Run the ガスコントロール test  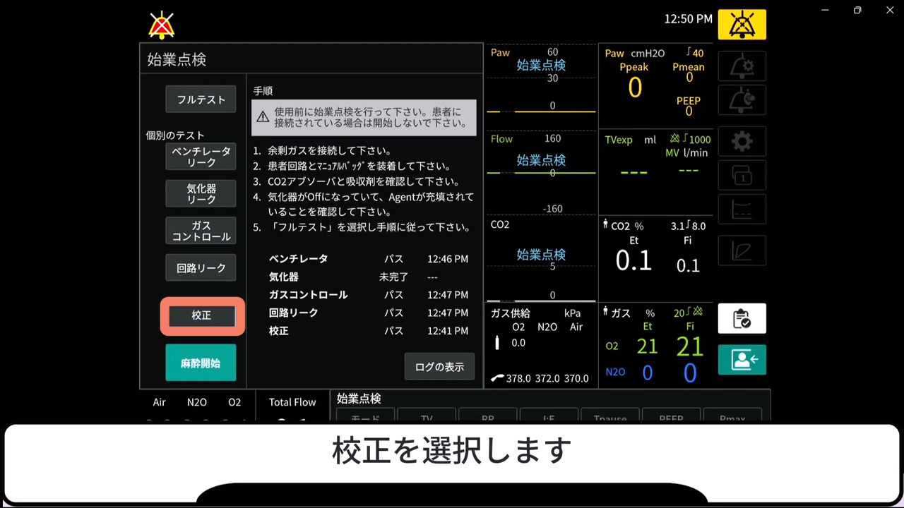pyautogui.click(x=201, y=231)
